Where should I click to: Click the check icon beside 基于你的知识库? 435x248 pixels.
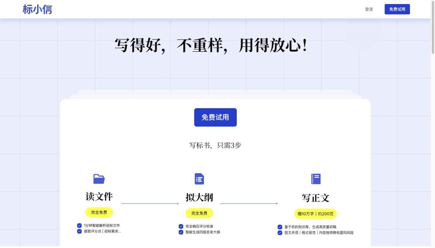tap(280, 227)
